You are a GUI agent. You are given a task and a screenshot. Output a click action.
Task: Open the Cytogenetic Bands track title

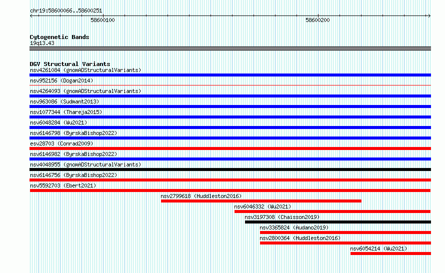click(x=59, y=37)
